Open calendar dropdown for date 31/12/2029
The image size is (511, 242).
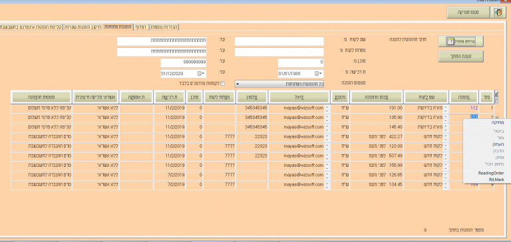(x=201, y=74)
